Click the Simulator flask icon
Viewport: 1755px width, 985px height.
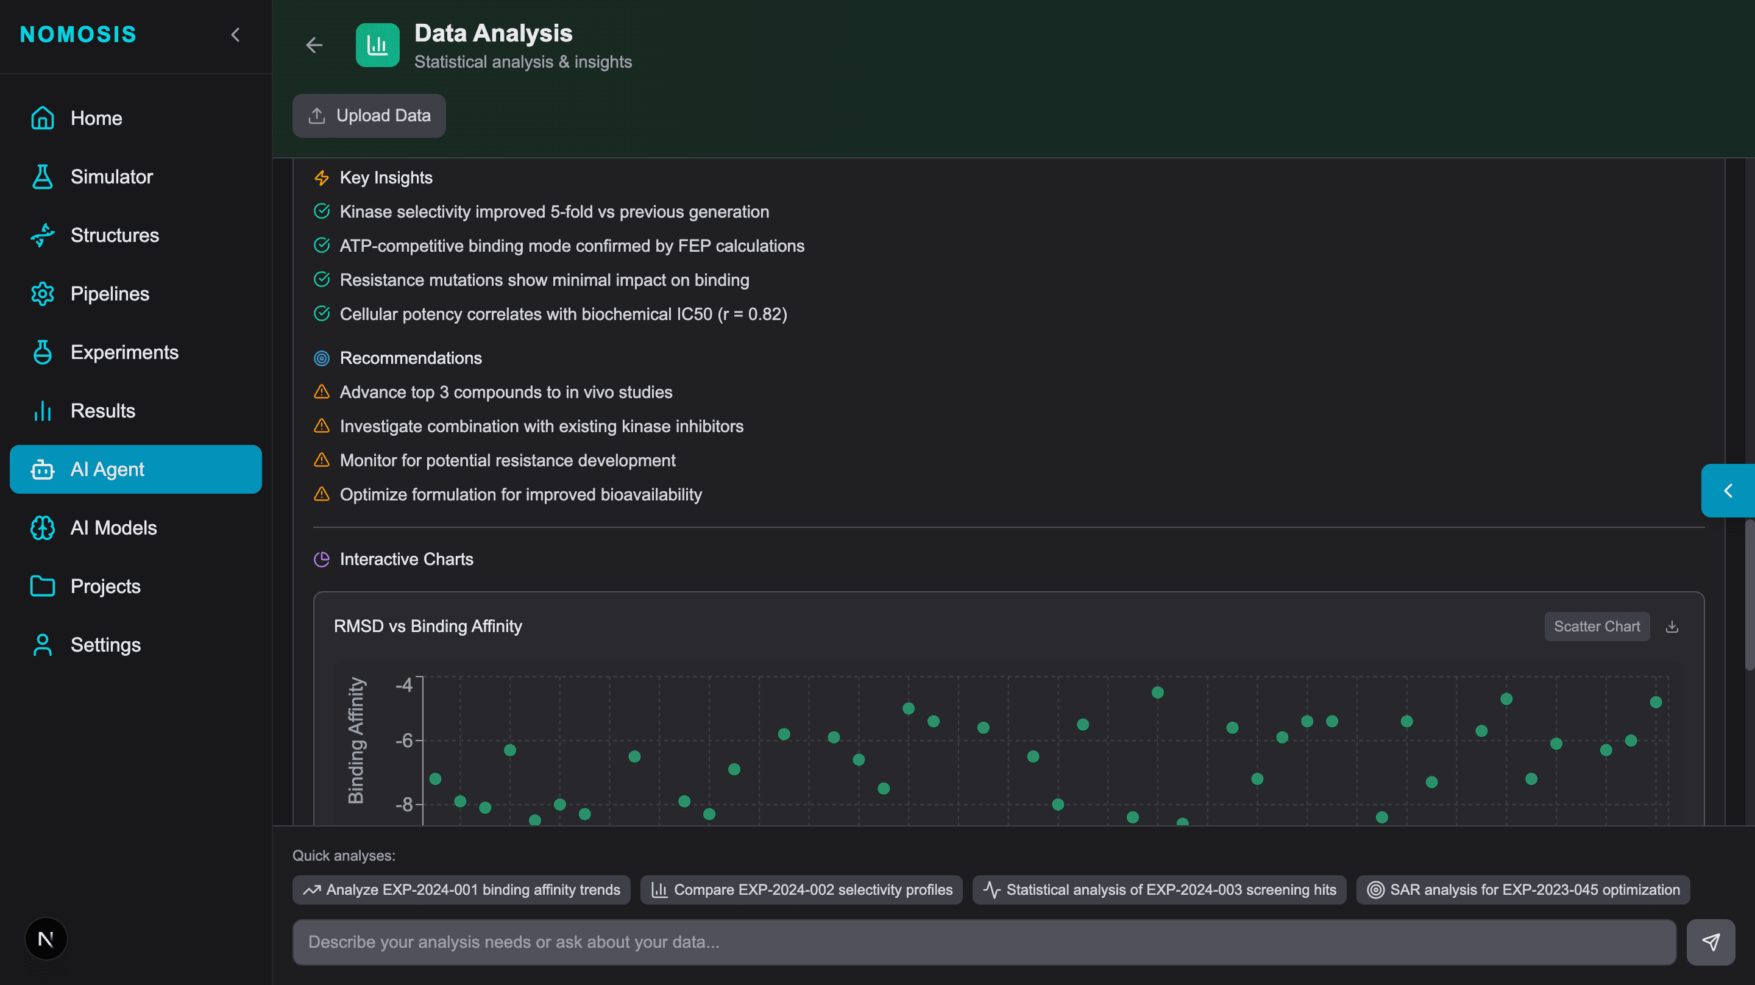(42, 177)
